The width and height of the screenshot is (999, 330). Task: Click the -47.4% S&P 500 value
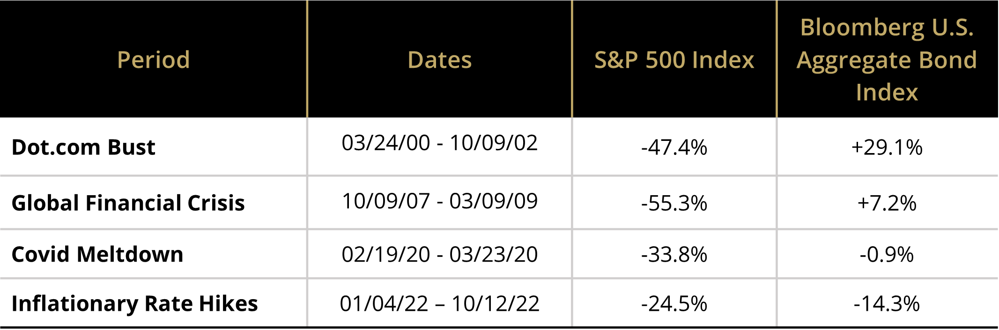674,147
